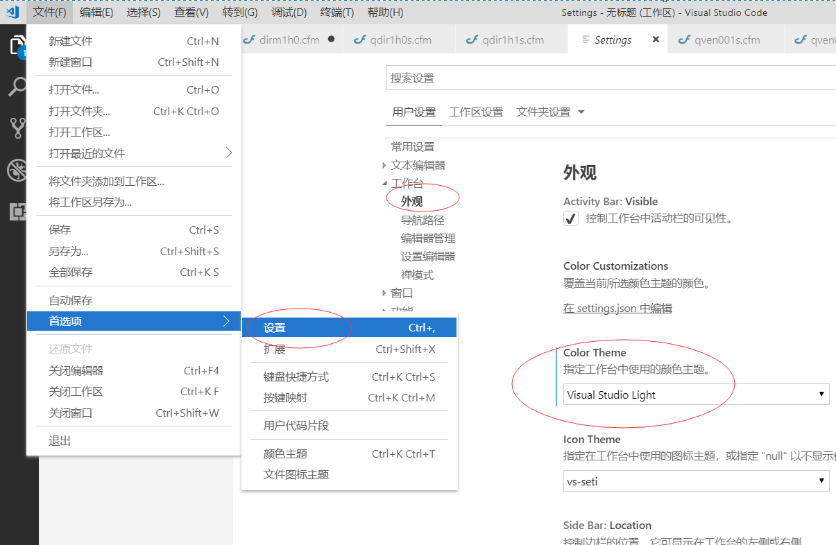Choose 打开工作区... menu entry
This screenshot has height=545, width=836.
(134, 132)
